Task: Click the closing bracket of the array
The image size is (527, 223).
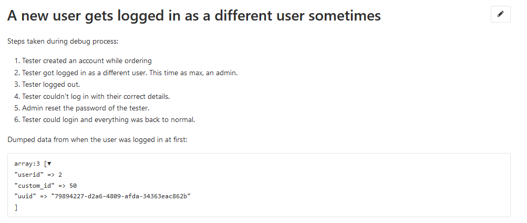Action: point(16,208)
